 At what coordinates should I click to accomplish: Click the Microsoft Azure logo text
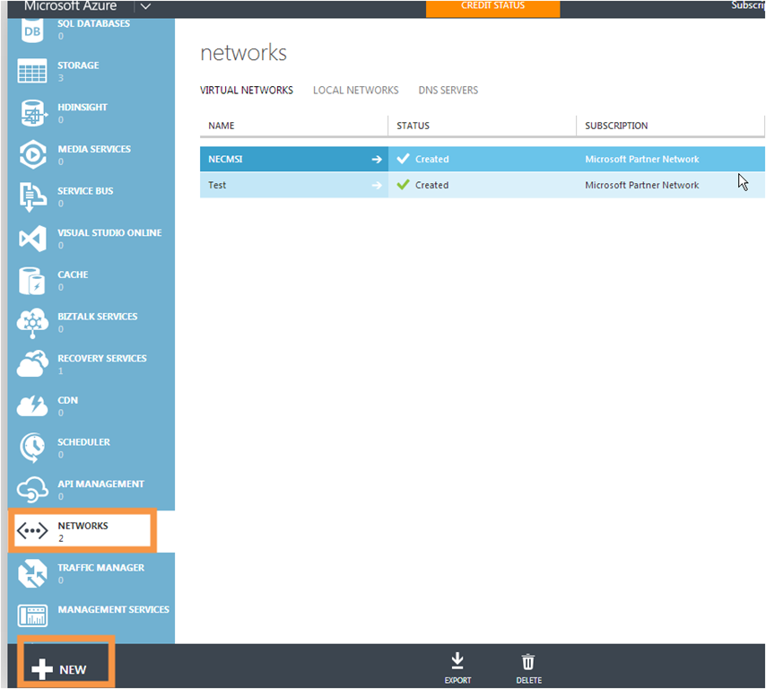(x=70, y=6)
